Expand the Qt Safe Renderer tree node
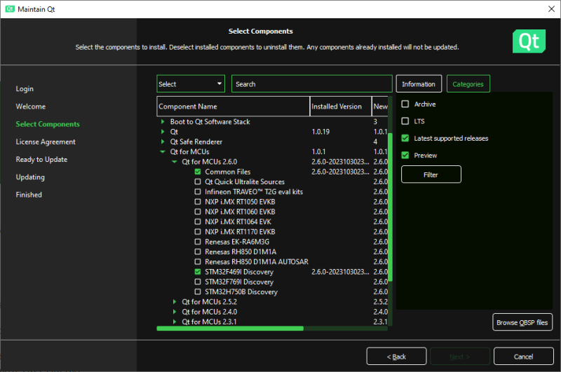Screen dimensions: 561x372 tap(163, 142)
